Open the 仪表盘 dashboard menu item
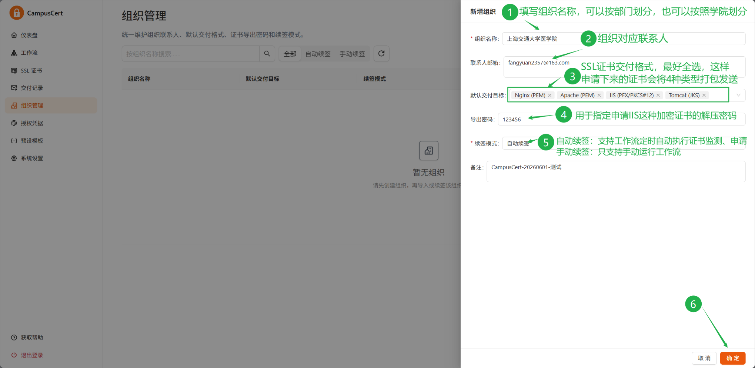 coord(51,35)
